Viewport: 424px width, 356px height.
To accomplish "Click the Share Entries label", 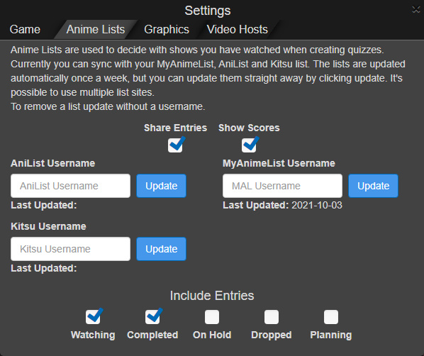I will pos(175,128).
